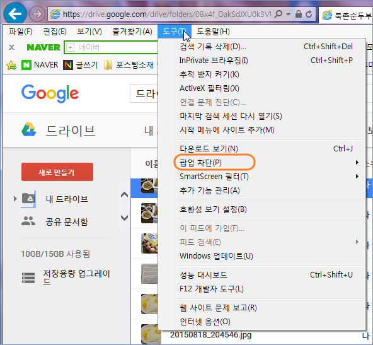Click the 새로 만들기 button

click(x=57, y=172)
